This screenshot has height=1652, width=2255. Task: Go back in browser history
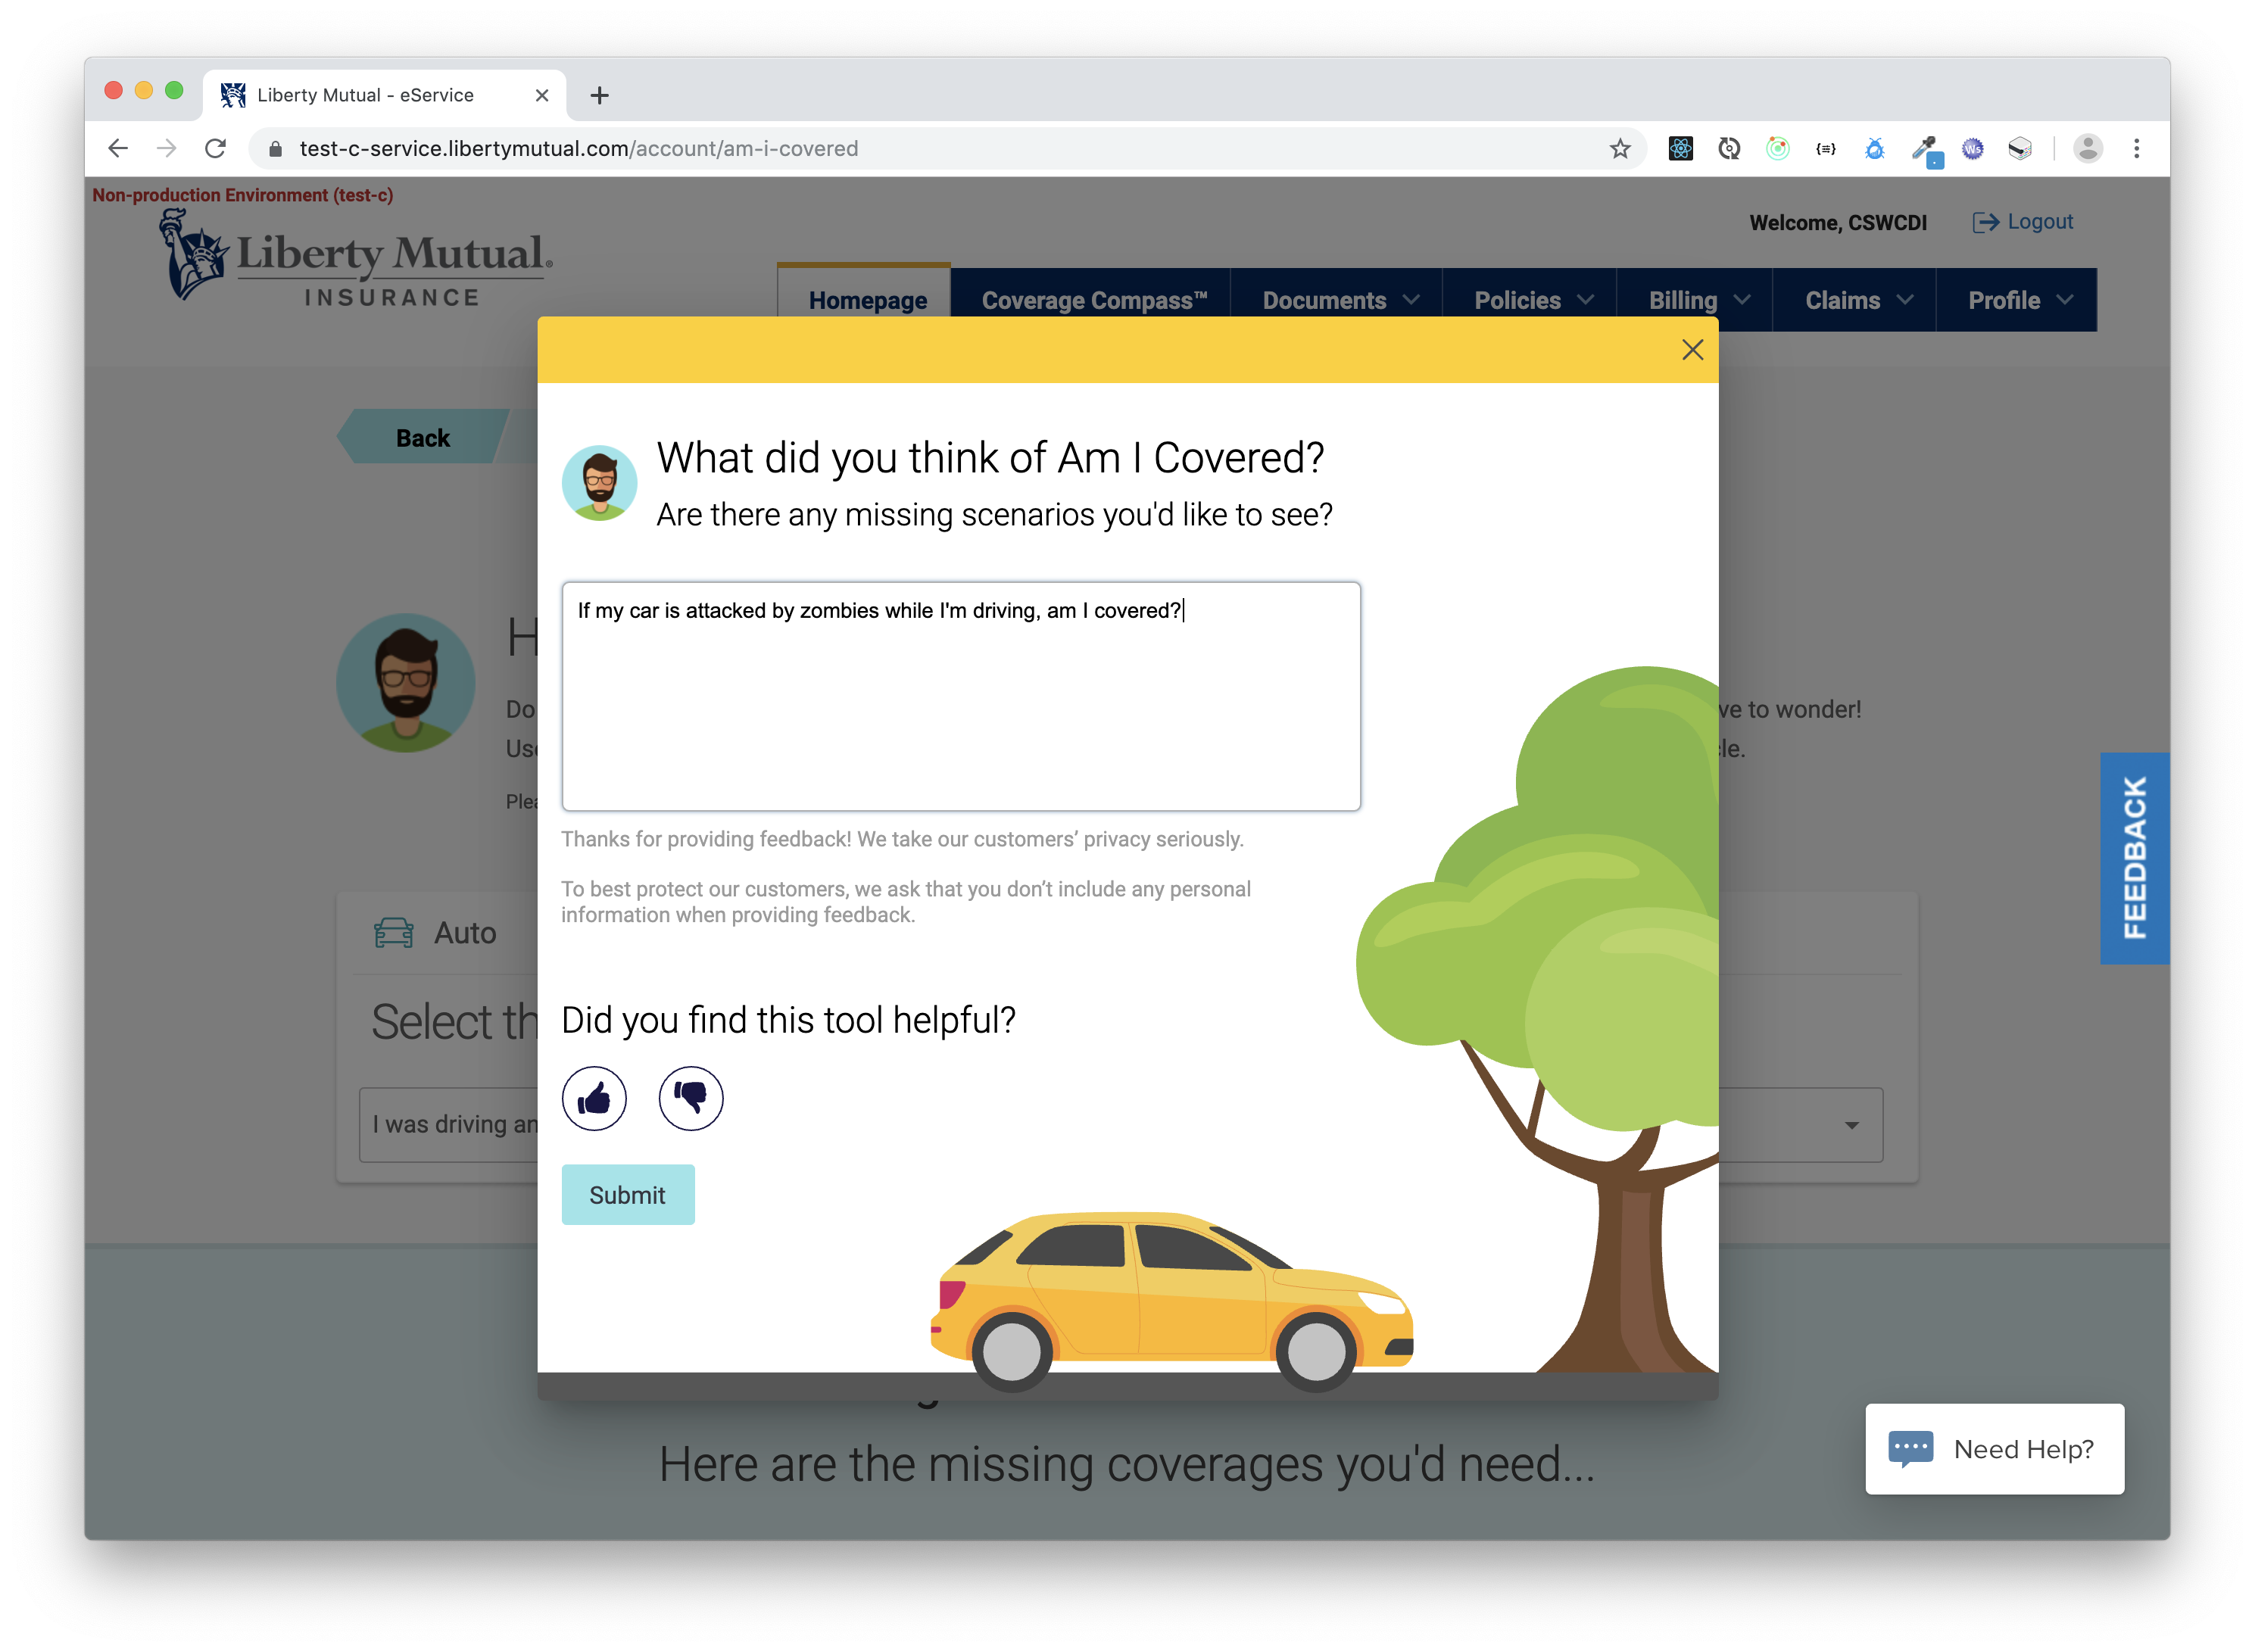[118, 148]
